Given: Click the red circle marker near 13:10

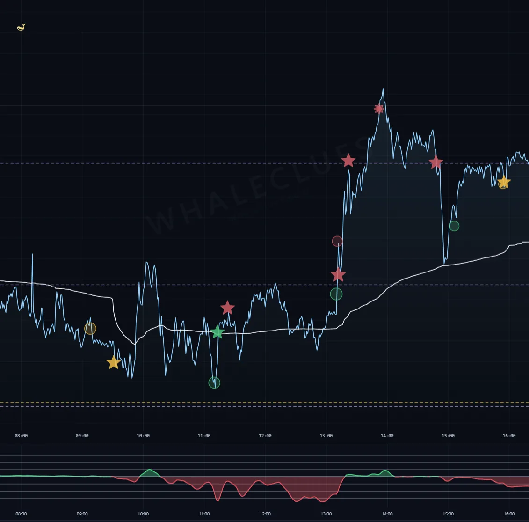Looking at the screenshot, I should [337, 241].
